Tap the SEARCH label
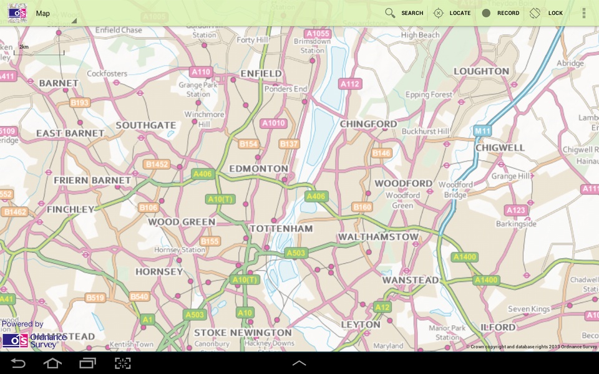Viewport: 599px width, 374px height. pos(412,13)
